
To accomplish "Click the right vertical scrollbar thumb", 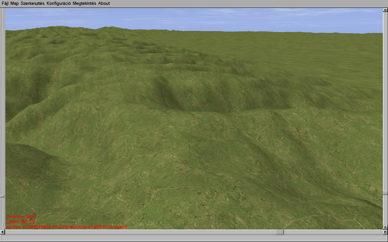I will pyautogui.click(x=385, y=193).
